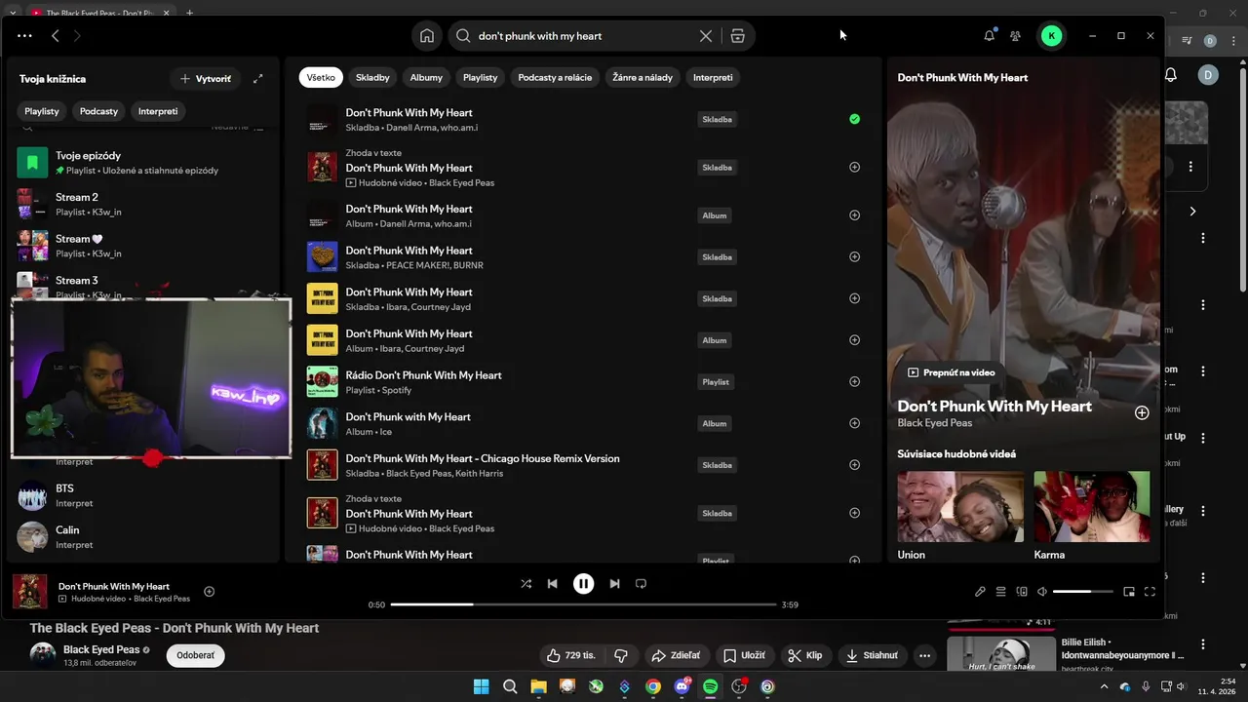Open the Ibara, Courtney Jayd album result

(x=583, y=340)
